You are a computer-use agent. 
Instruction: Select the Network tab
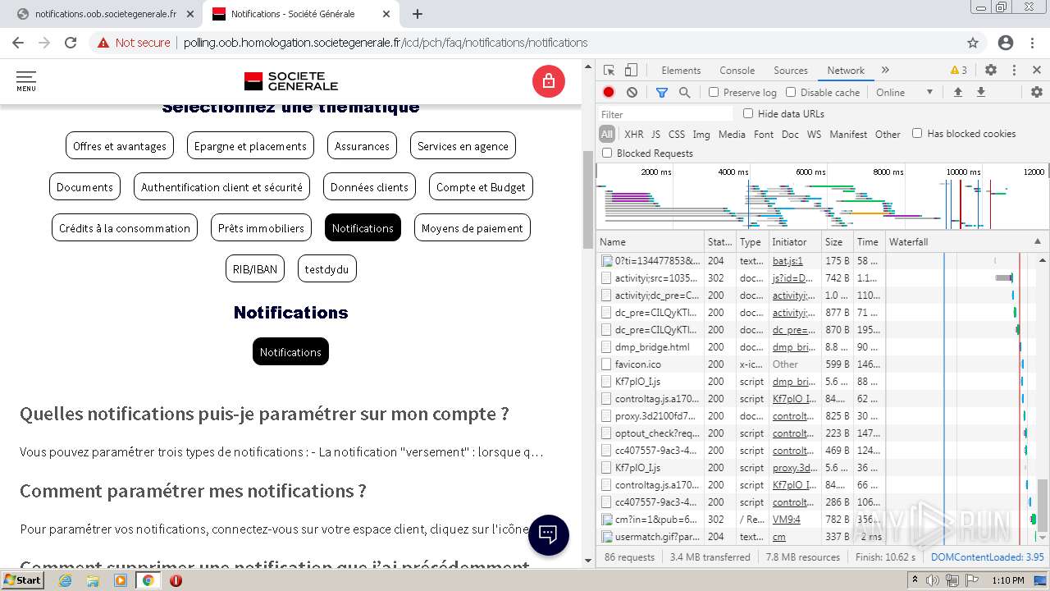coord(846,71)
